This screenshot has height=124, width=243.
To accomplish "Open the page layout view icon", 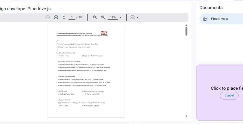I will tap(132, 17).
